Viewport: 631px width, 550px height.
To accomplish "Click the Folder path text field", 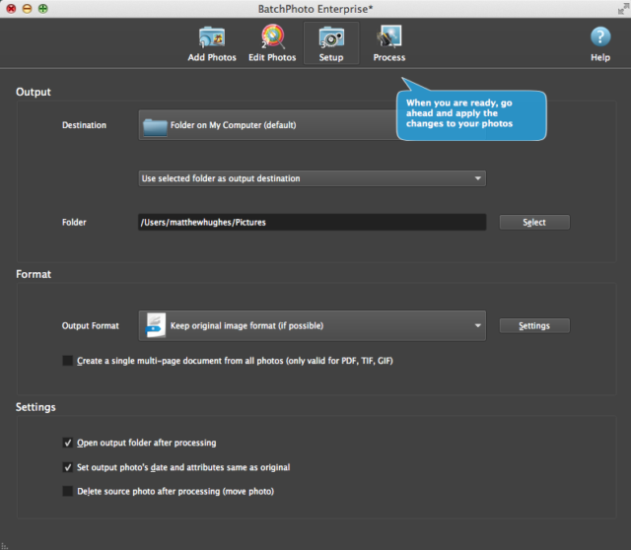I will click(x=312, y=223).
